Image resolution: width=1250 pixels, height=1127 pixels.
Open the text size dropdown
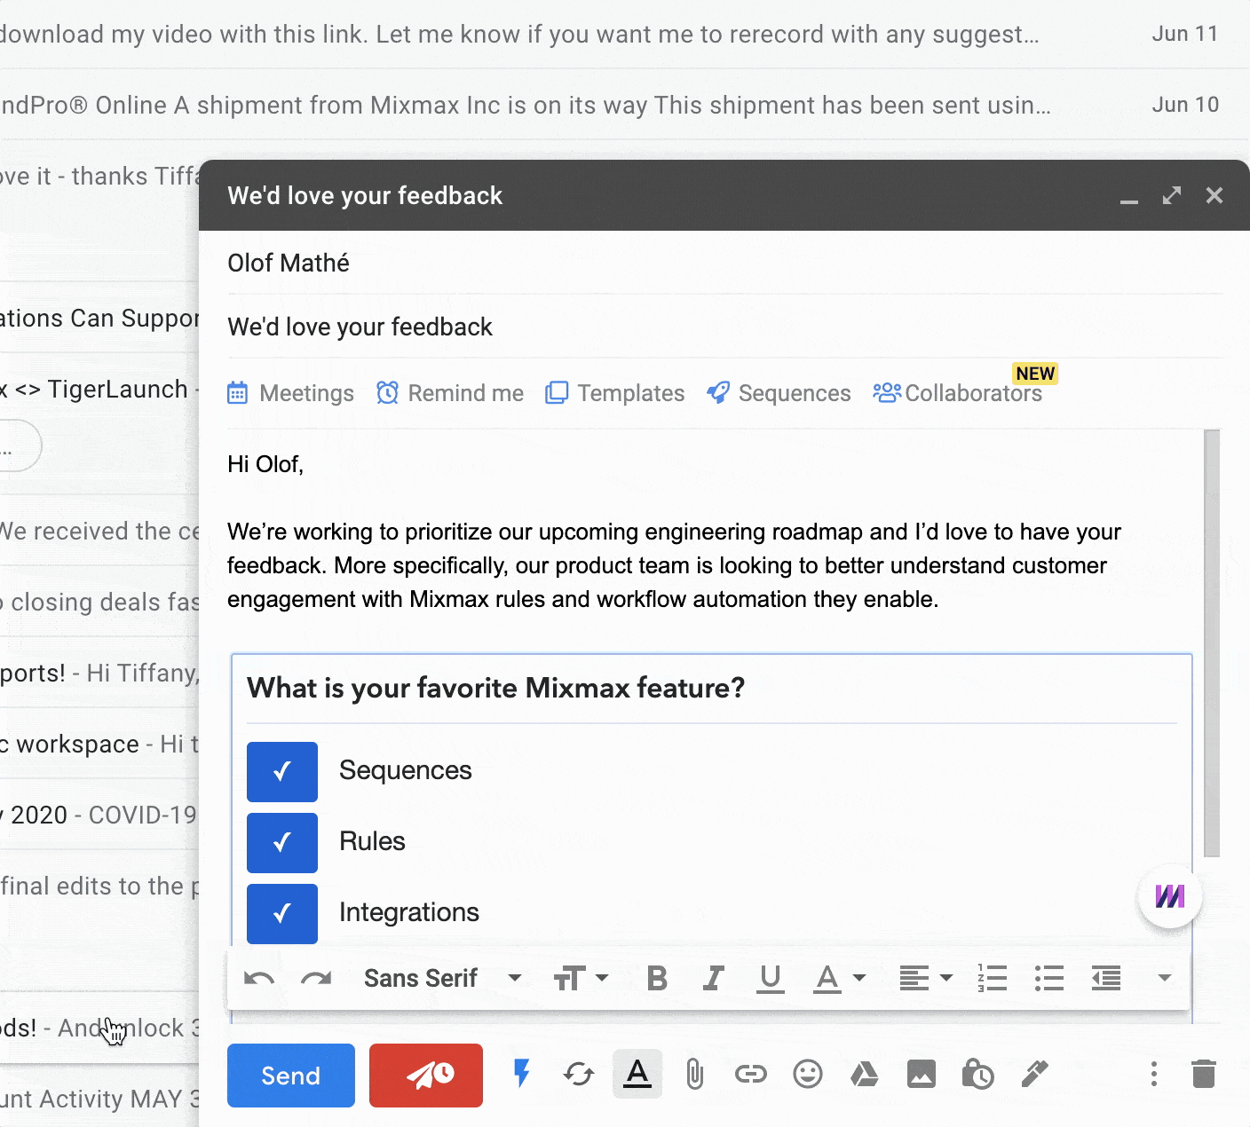581,978
